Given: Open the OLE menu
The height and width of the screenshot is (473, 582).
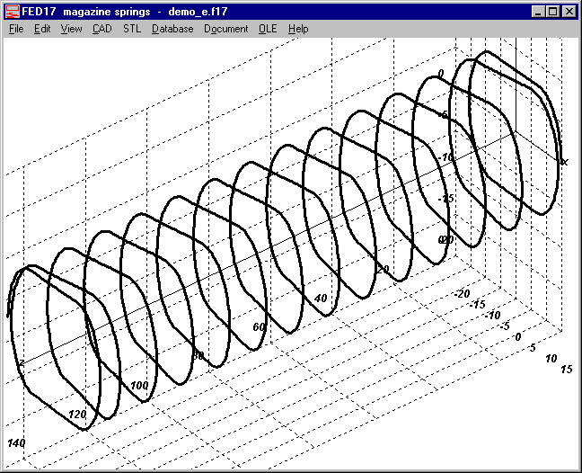Looking at the screenshot, I should click(268, 29).
